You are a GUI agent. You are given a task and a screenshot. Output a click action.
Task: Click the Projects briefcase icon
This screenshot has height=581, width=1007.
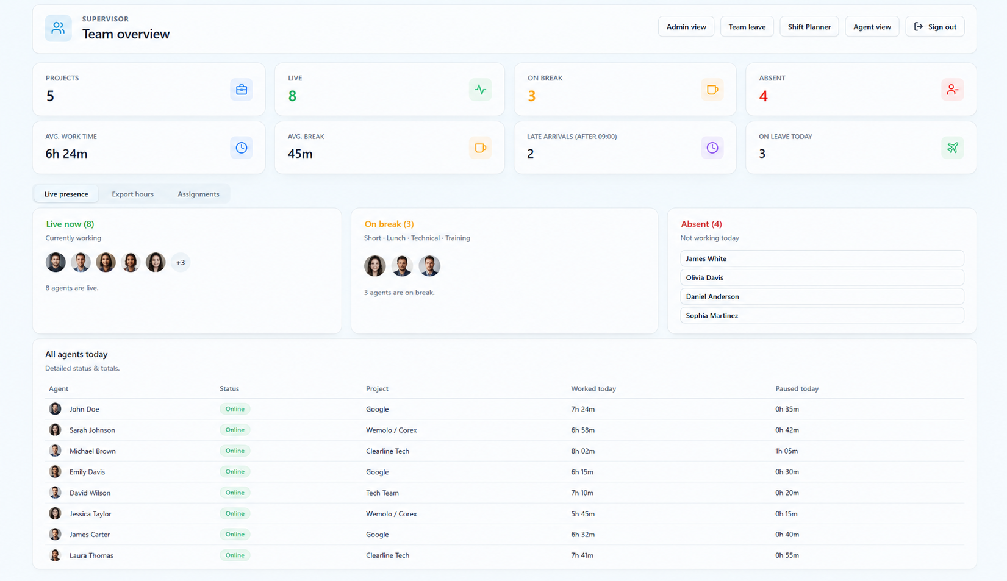242,90
